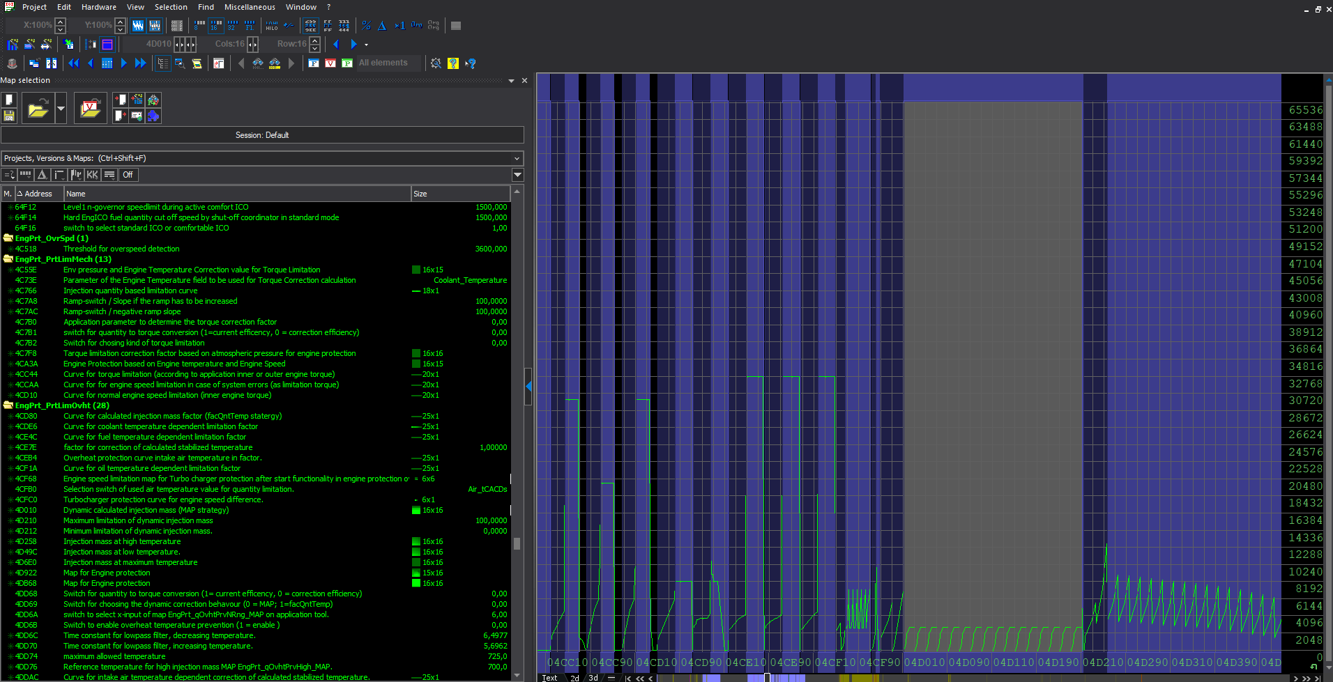
Task: Click the All elements filter field
Action: (390, 63)
